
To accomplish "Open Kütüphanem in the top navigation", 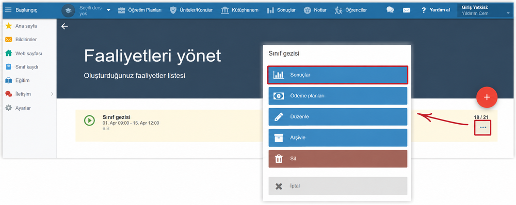I will [x=239, y=10].
